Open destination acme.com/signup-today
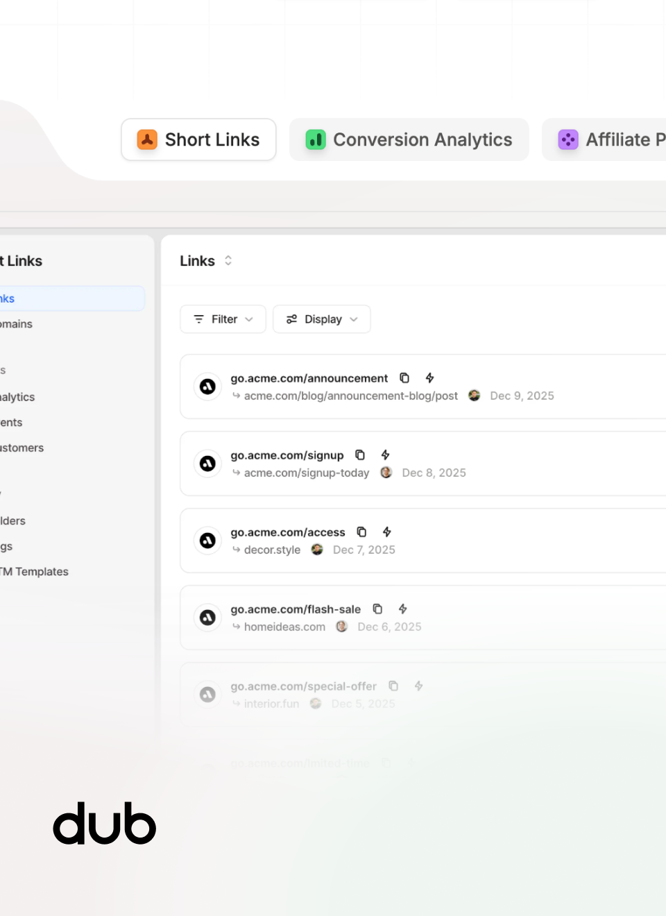This screenshot has height=916, width=666. pos(307,473)
